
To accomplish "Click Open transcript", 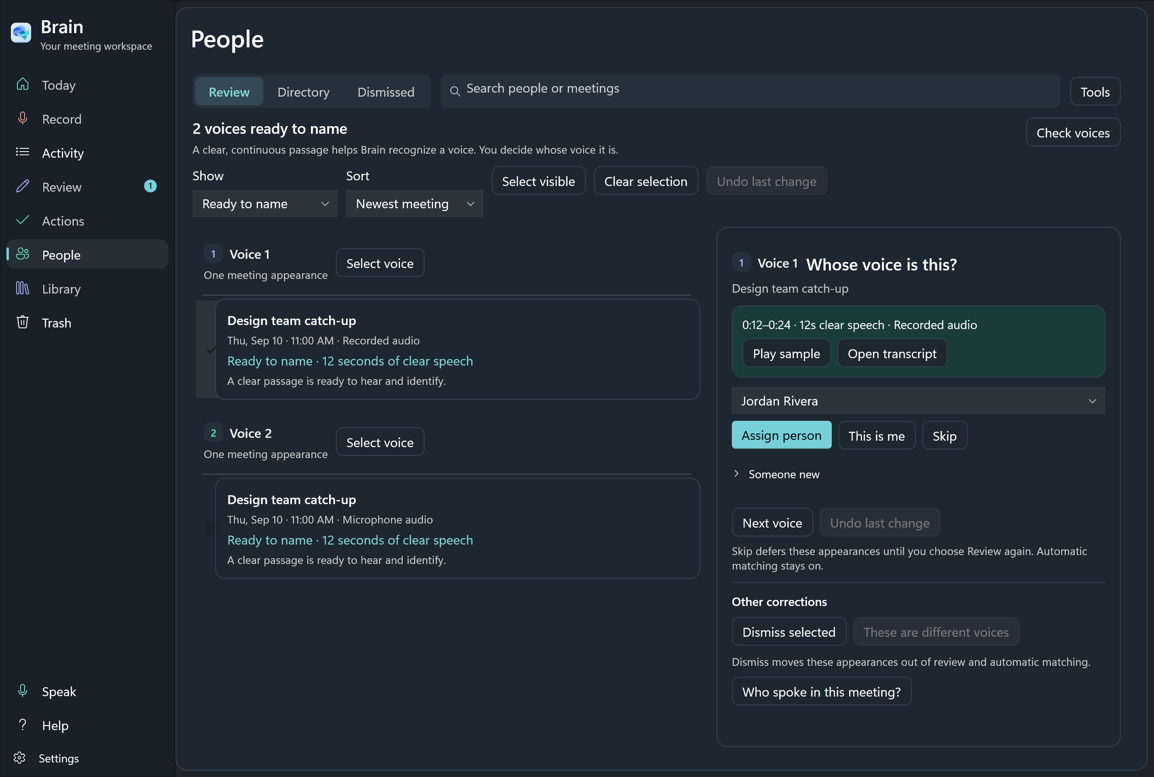I will click(892, 353).
